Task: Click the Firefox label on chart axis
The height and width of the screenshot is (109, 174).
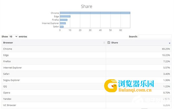Action: (x=55, y=20)
